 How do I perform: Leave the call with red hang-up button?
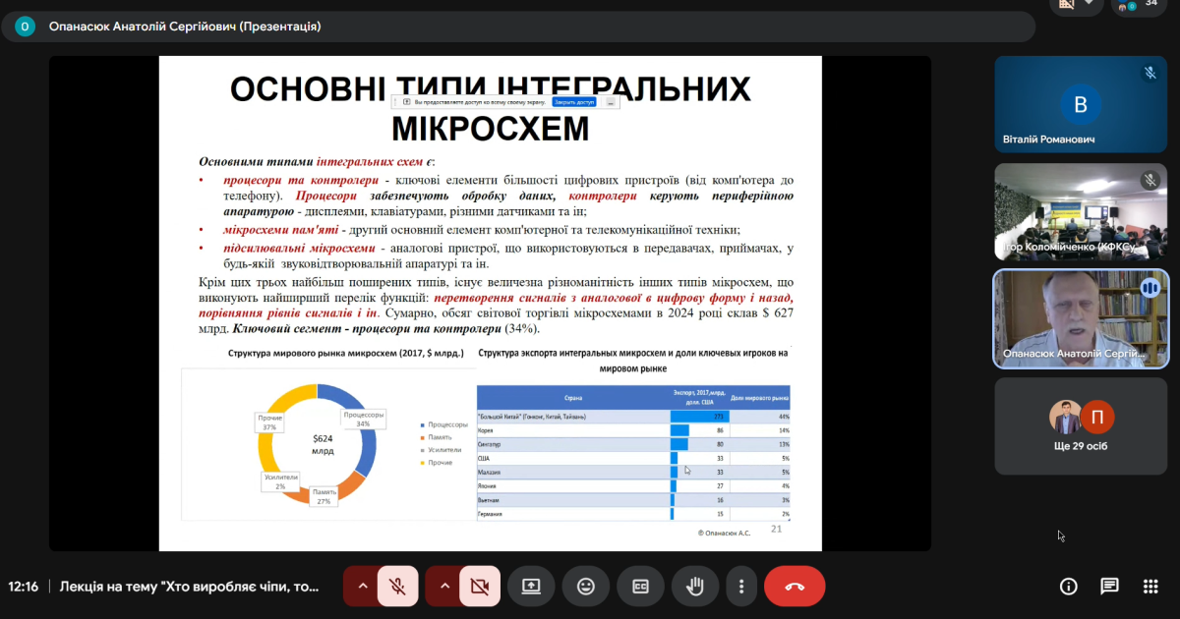click(x=795, y=587)
